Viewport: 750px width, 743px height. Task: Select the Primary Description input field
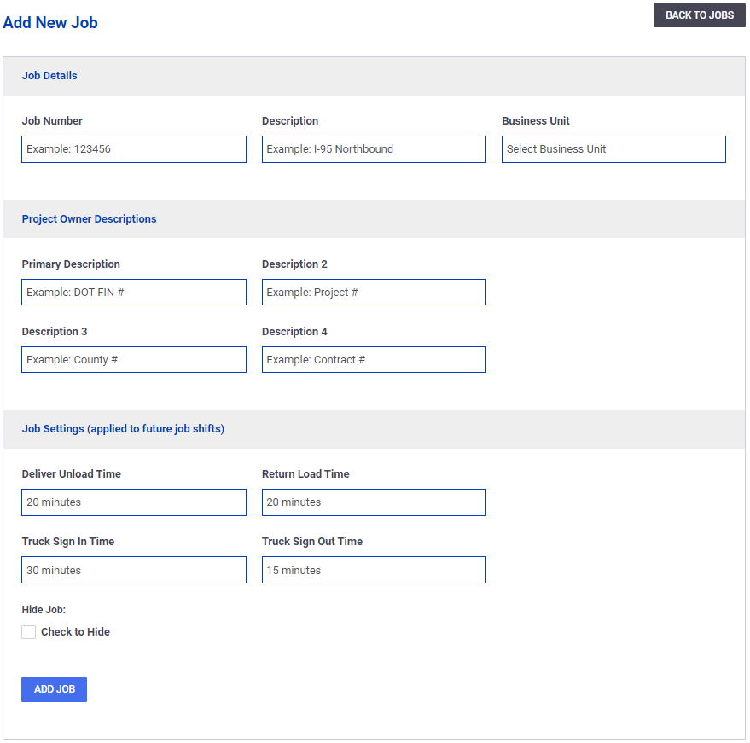[134, 292]
